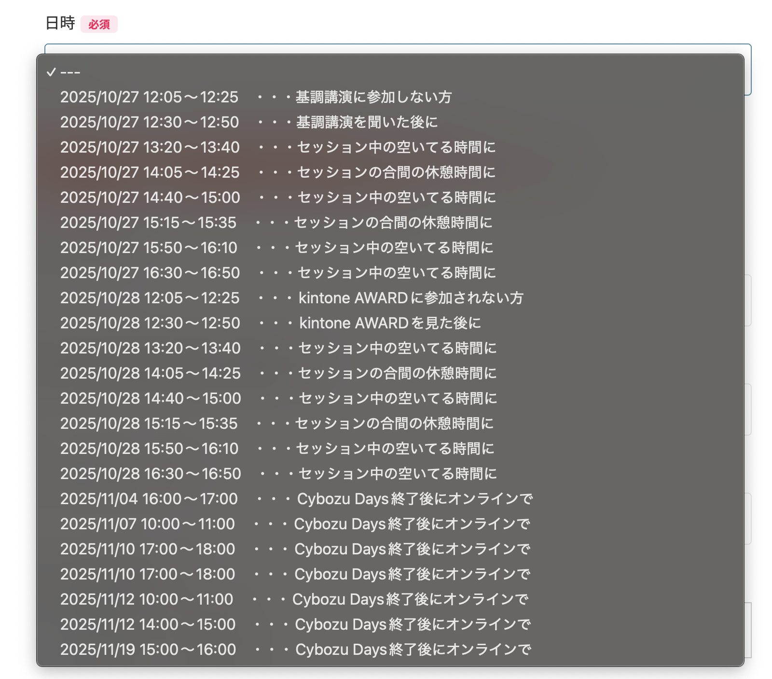This screenshot has height=679, width=772.
Task: Pick 2025/10/28 16:30～16:50 session slot
Action: pyautogui.click(x=278, y=474)
